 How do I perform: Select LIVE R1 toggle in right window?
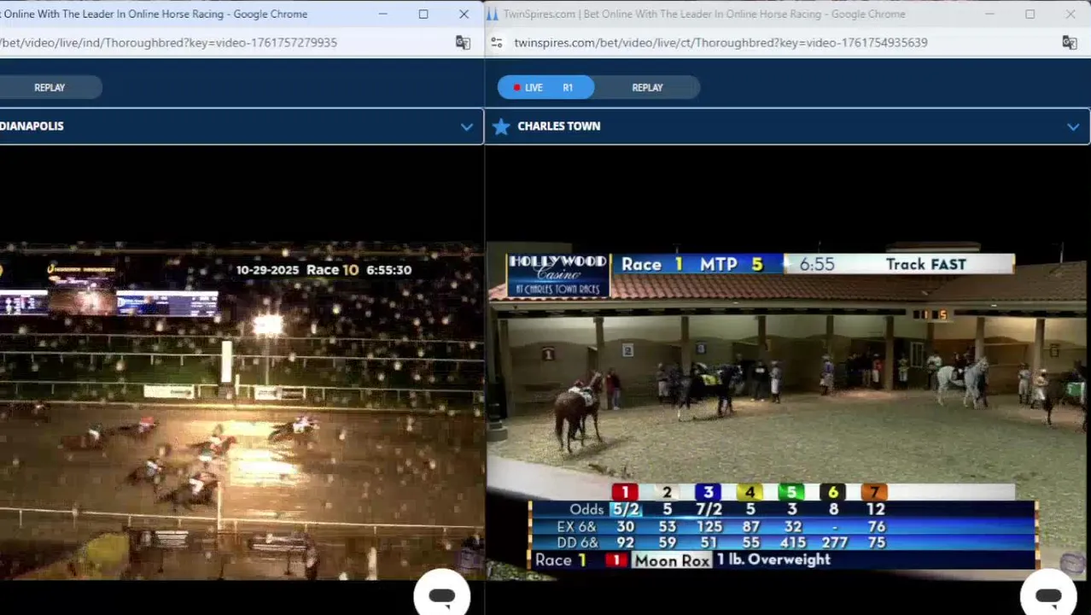pyautogui.click(x=545, y=87)
